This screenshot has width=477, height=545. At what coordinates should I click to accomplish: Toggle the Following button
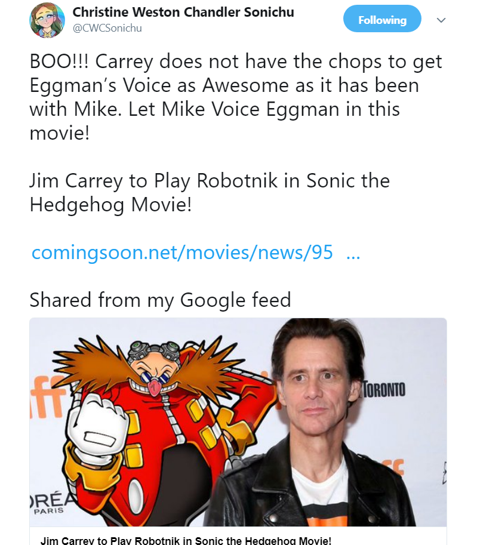382,19
